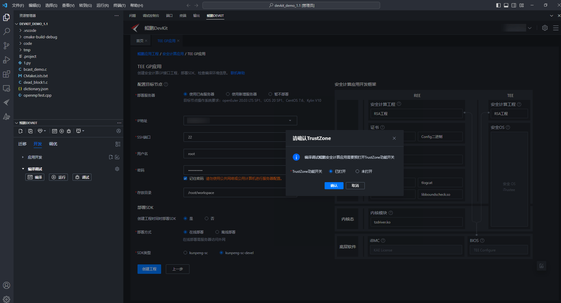This screenshot has height=303, width=561.
Task: Click compile icon in DevKit toolbar
Action: 55,131
